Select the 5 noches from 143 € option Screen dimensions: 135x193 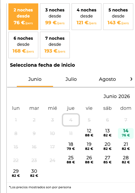(118, 17)
